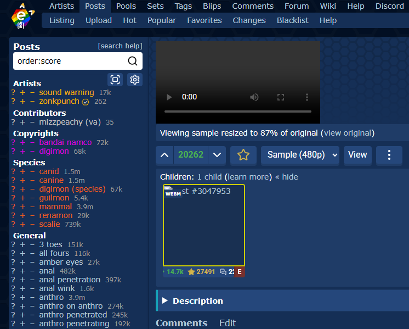Open the search settings gear icon

coord(135,80)
